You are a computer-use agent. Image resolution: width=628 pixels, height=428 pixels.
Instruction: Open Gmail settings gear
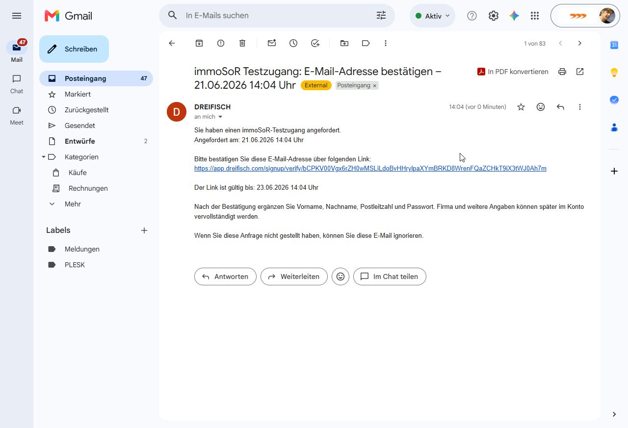click(494, 16)
